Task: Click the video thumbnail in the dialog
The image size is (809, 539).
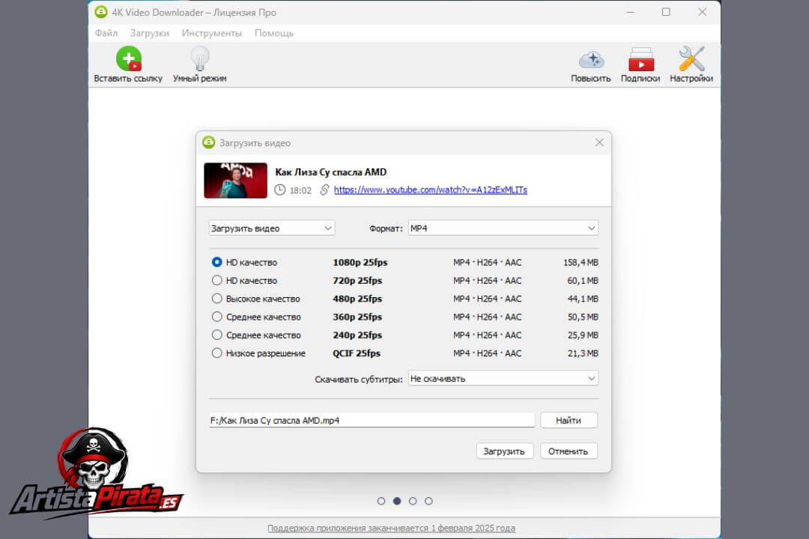Action: point(235,180)
